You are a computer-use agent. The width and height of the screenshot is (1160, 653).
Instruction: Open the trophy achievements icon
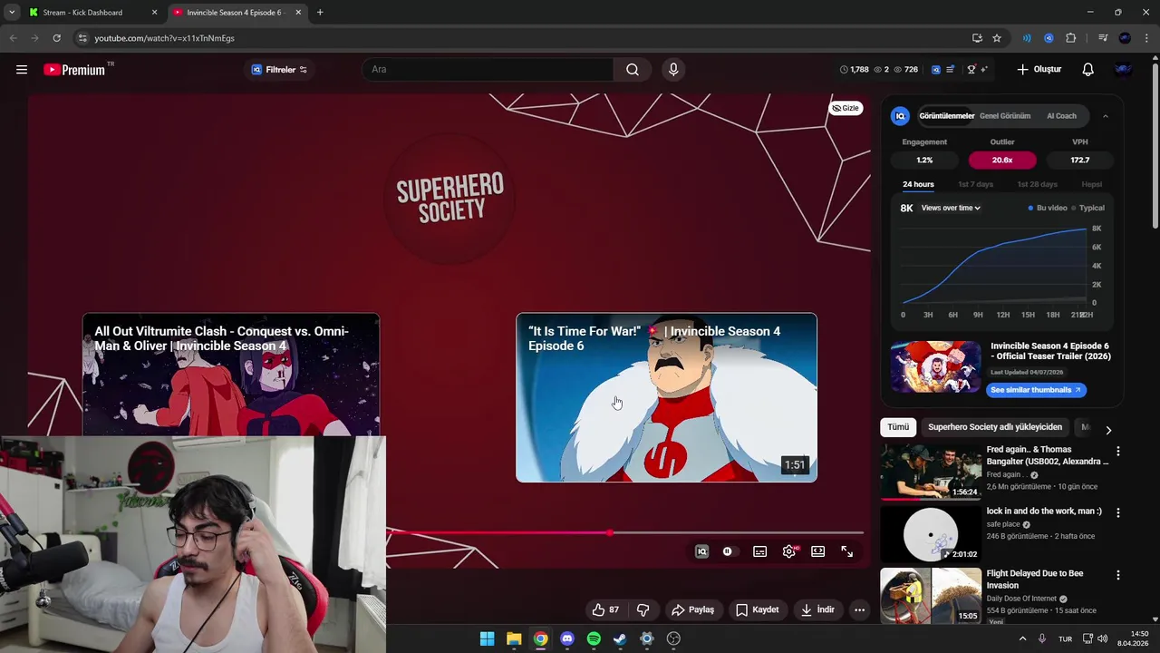click(x=971, y=70)
